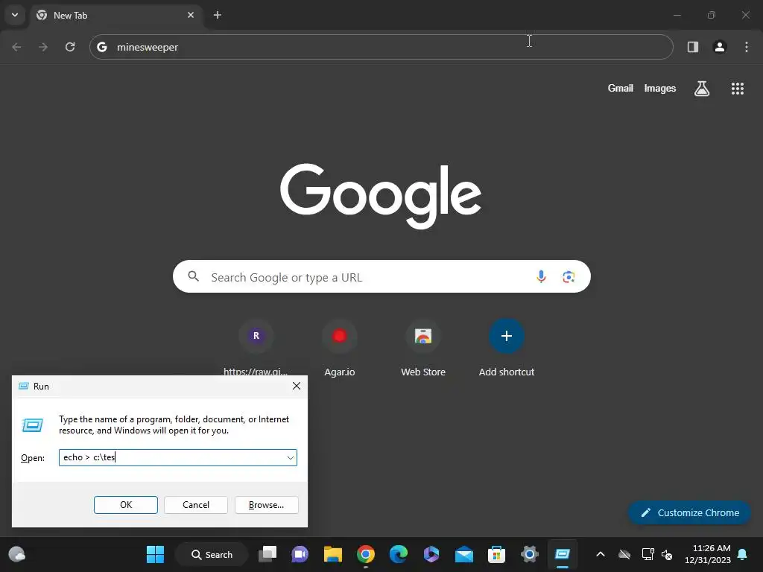Click address bar containing minesweeper
This screenshot has width=763, height=572.
tap(381, 47)
